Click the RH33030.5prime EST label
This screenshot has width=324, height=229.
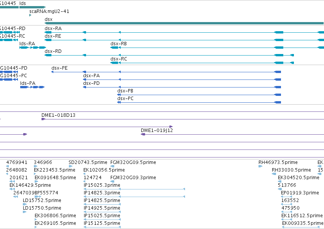(291, 170)
